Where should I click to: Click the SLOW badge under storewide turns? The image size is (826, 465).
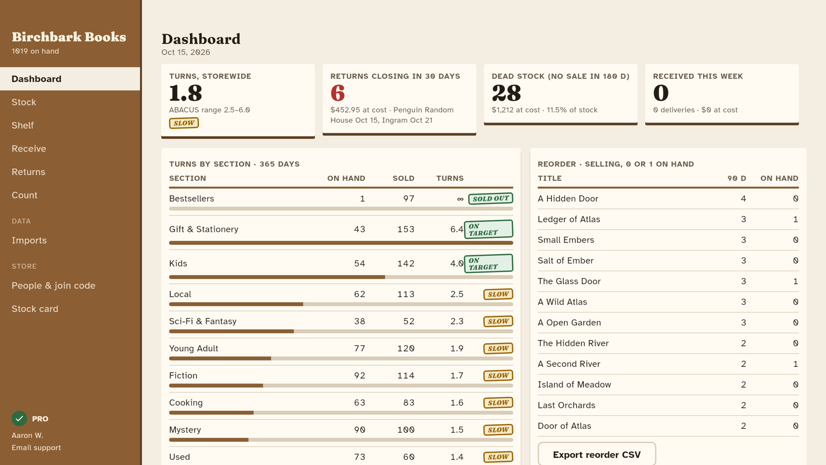pos(184,123)
